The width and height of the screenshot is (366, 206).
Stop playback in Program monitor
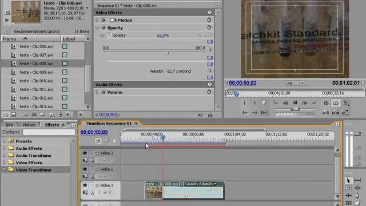coord(295,102)
